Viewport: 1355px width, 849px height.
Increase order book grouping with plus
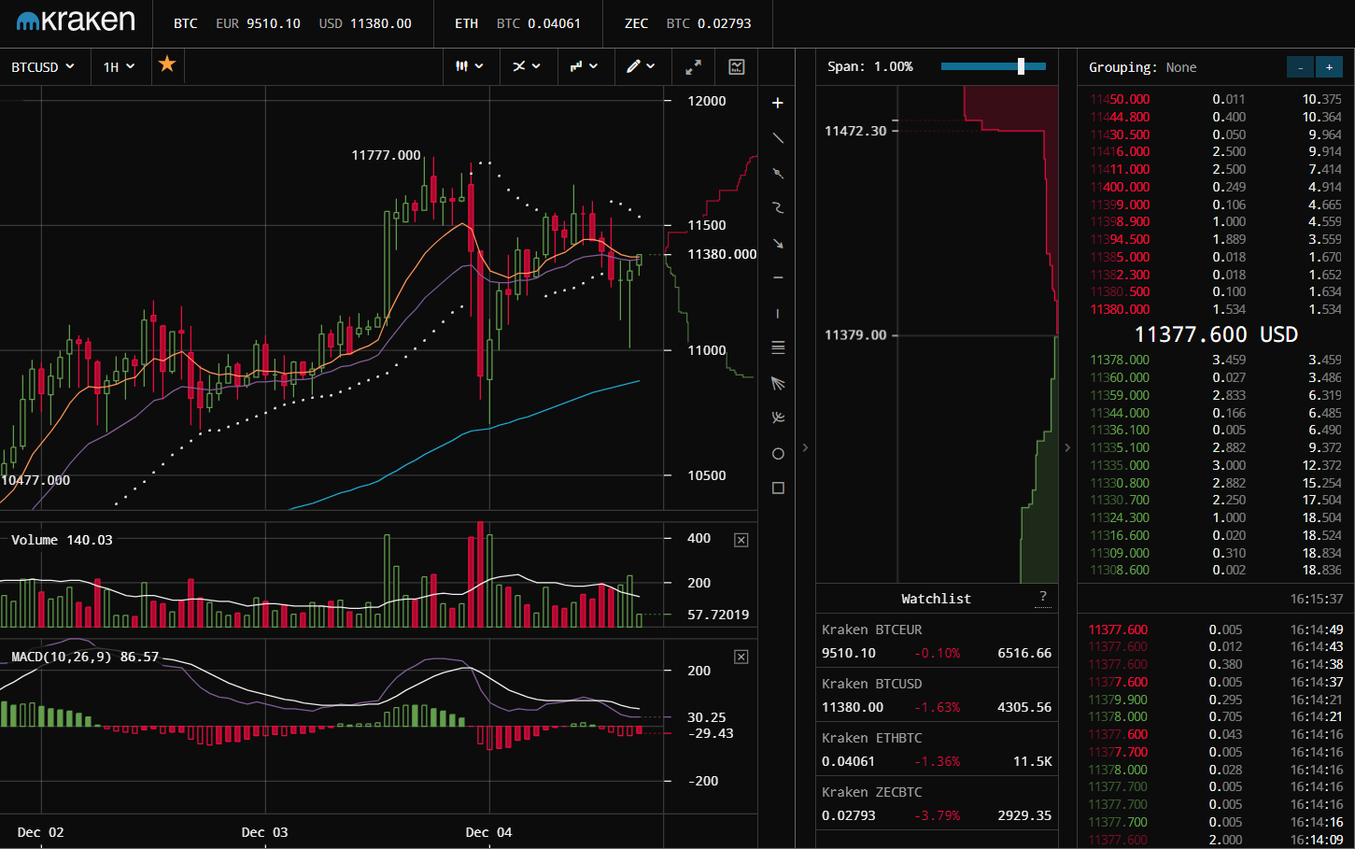1329,67
